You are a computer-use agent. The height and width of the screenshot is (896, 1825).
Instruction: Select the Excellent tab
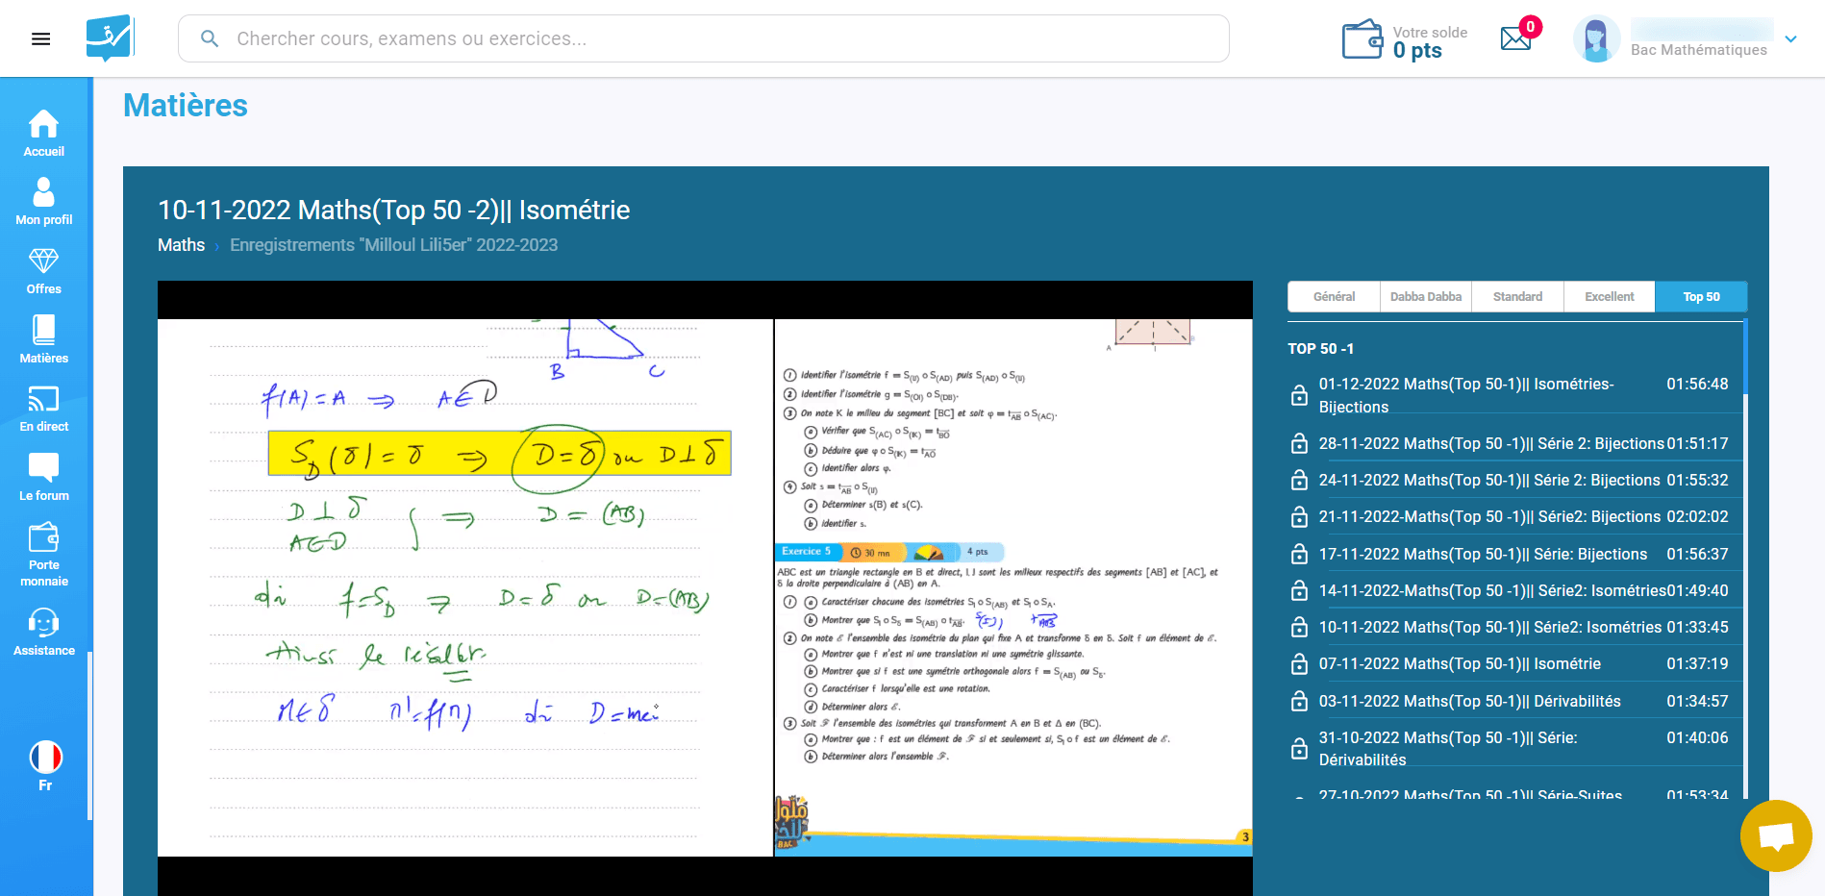(1609, 297)
